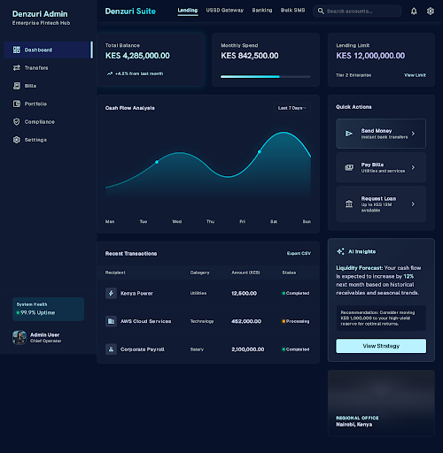Screen dimensions: 443x453
Task: Click the amount 12,500.00
Action: [244, 293]
